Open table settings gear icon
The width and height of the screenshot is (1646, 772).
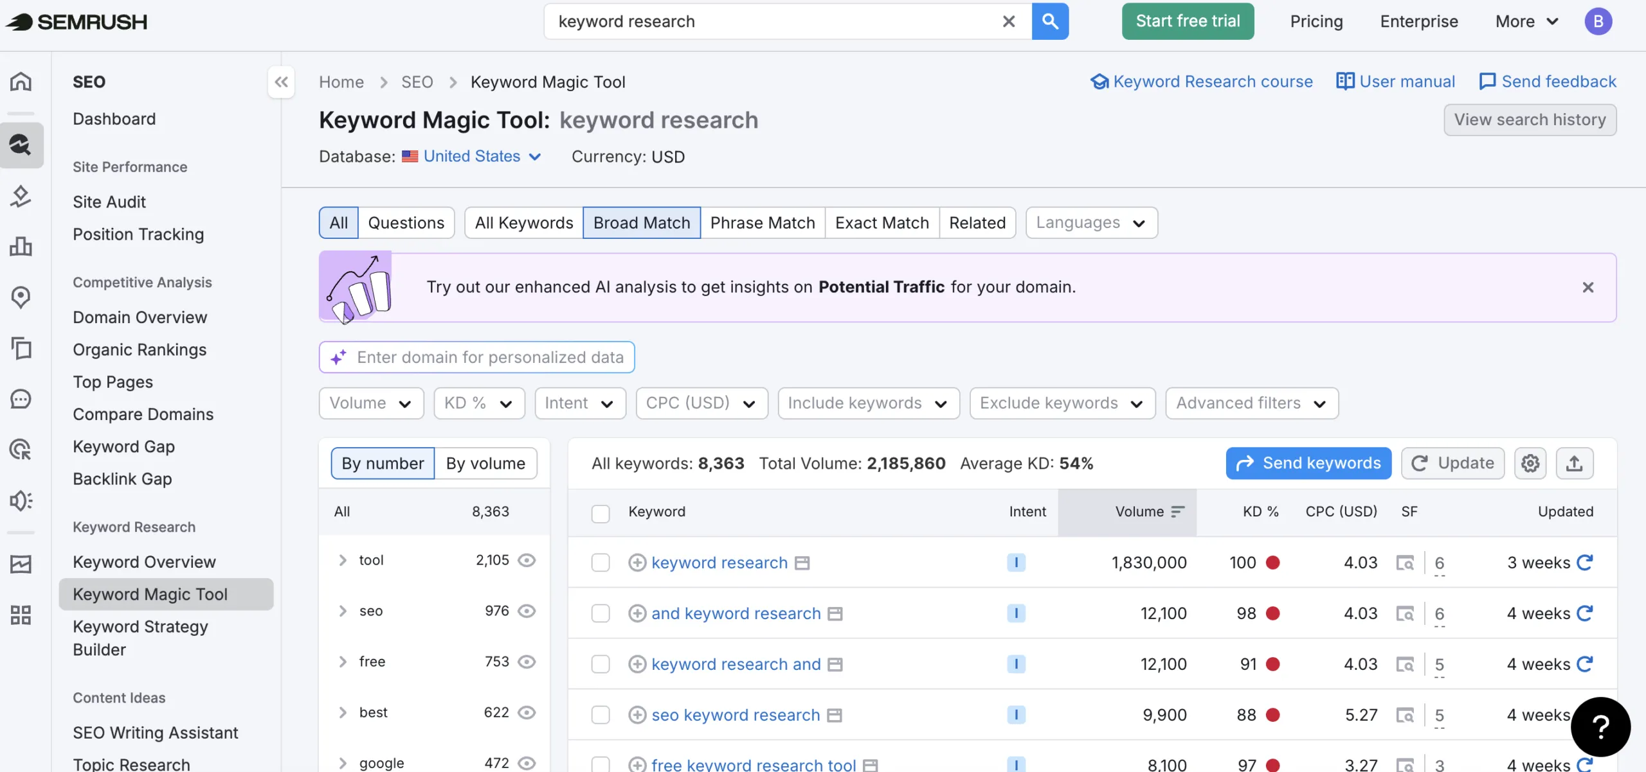(1530, 463)
